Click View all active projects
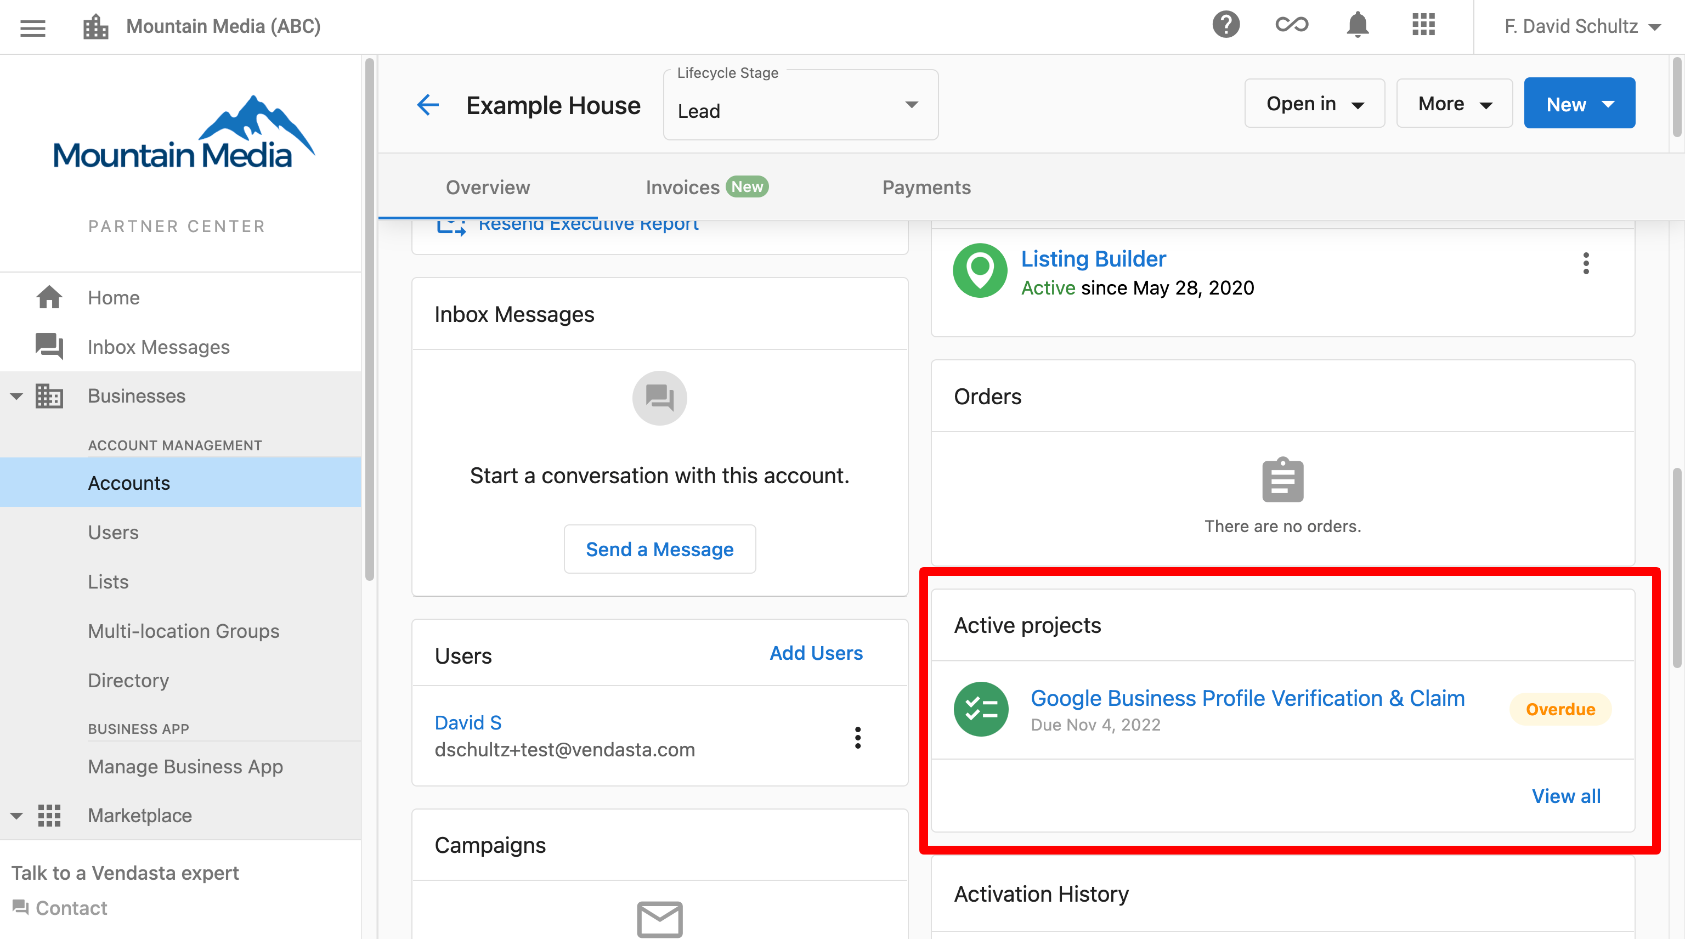 tap(1566, 796)
